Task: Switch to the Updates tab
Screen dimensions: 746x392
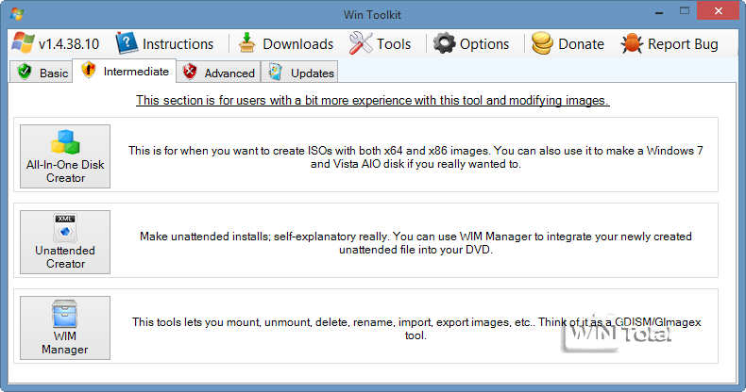Action: pos(299,73)
